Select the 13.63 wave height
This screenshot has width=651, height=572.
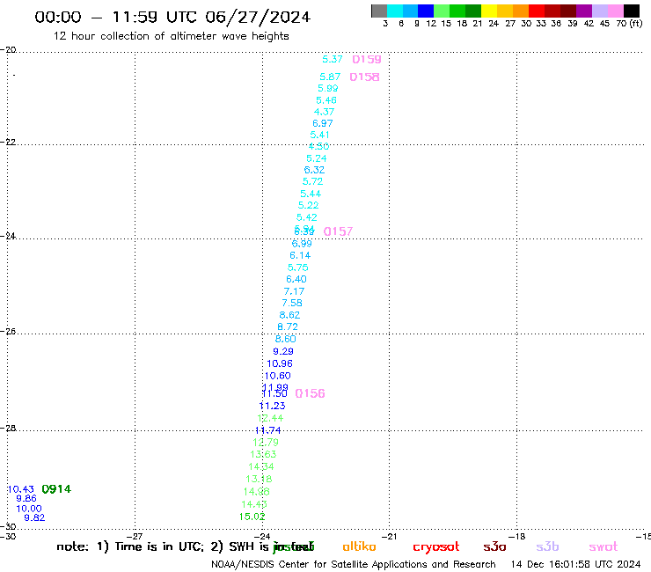263,454
